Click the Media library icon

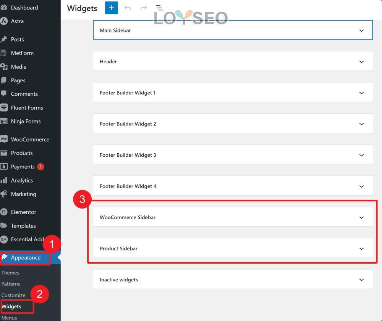click(4, 67)
